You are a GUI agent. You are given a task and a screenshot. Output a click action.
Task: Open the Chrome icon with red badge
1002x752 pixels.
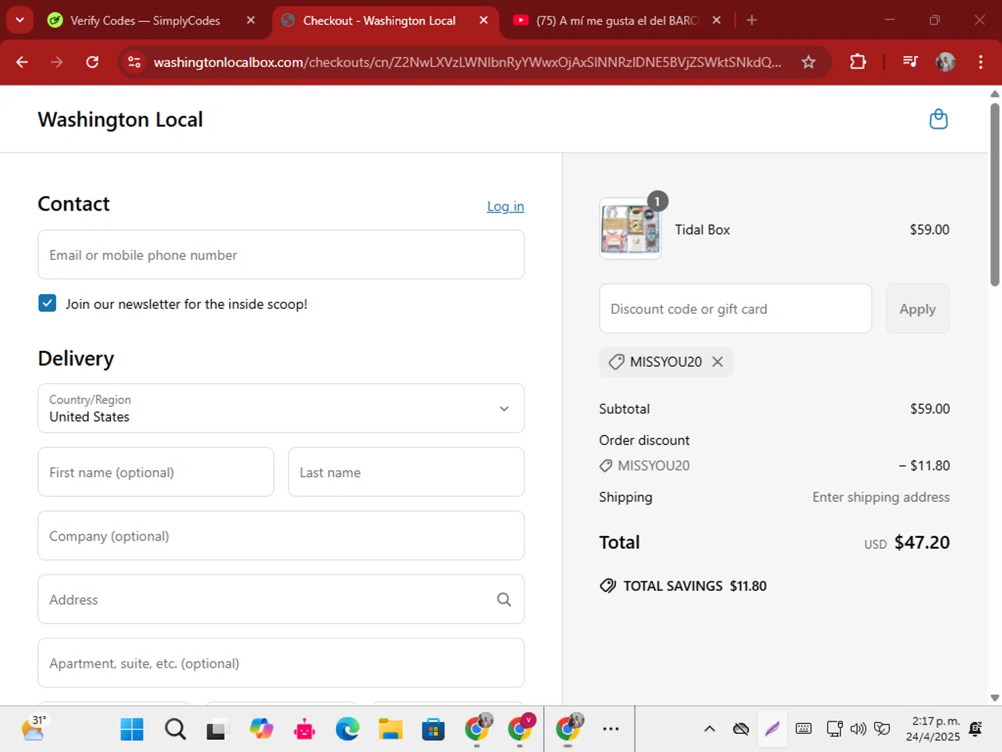tap(520, 728)
